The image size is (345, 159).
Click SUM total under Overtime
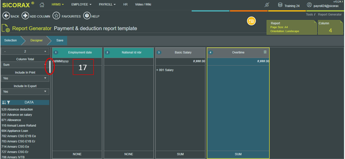tap(238, 154)
